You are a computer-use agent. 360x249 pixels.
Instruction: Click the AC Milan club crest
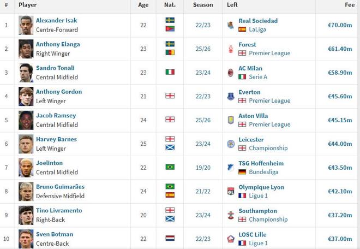[231, 73]
